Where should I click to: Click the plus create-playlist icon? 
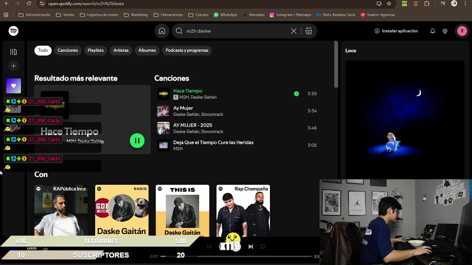[x=14, y=66]
